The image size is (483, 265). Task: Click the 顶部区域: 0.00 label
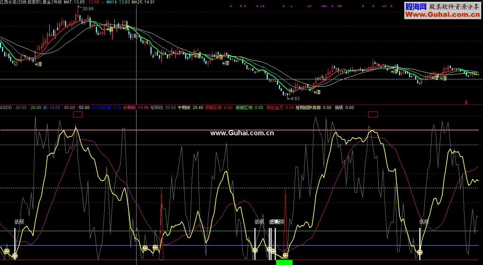coord(219,108)
